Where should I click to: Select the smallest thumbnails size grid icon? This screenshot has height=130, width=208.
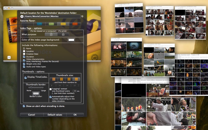[x=76, y=79]
